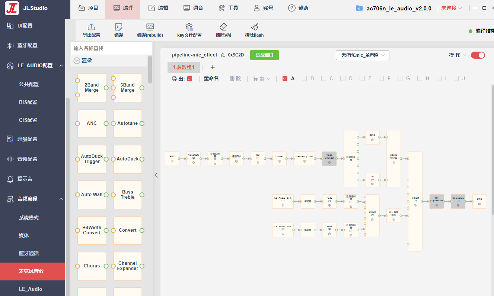The height and width of the screenshot is (296, 494).
Task: Collapse the LE_AUDIO配置 sidebar section
Action: (x=61, y=65)
